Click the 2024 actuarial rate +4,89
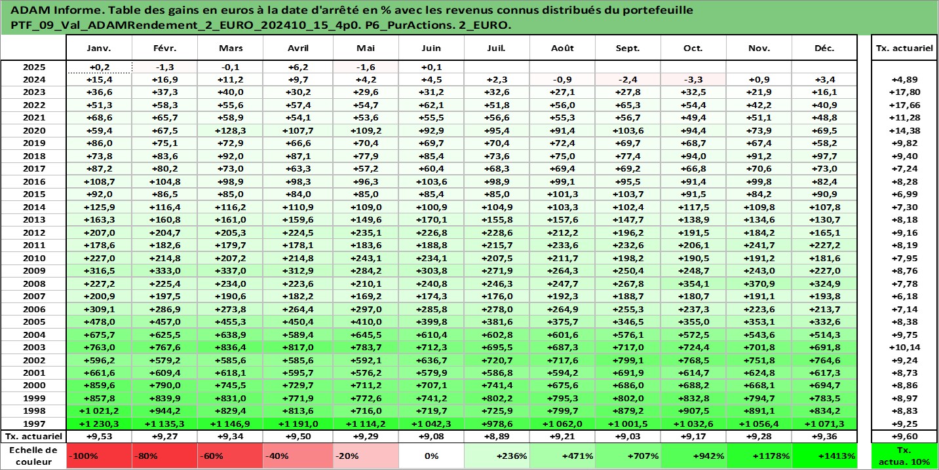Viewport: 939px width, 470px height. tap(904, 79)
